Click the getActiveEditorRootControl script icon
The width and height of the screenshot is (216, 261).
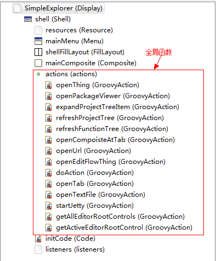tap(49, 228)
